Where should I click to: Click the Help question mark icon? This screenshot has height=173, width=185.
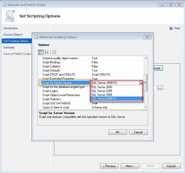[x=171, y=28]
